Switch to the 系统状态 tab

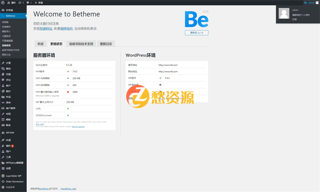(x=56, y=44)
